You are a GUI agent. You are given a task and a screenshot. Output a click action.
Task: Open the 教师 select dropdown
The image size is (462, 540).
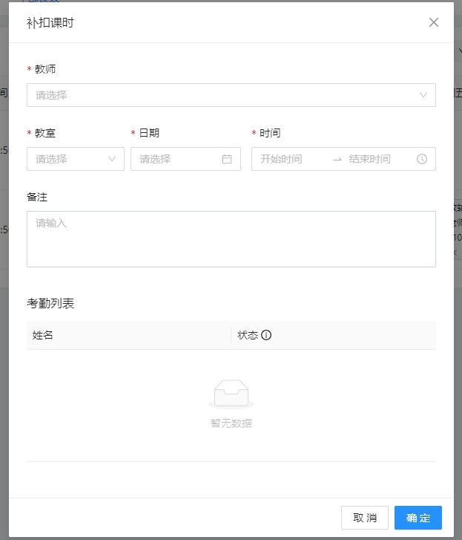coord(222,95)
